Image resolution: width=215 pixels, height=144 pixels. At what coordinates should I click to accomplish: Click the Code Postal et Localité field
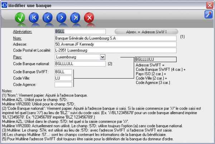[115, 50]
